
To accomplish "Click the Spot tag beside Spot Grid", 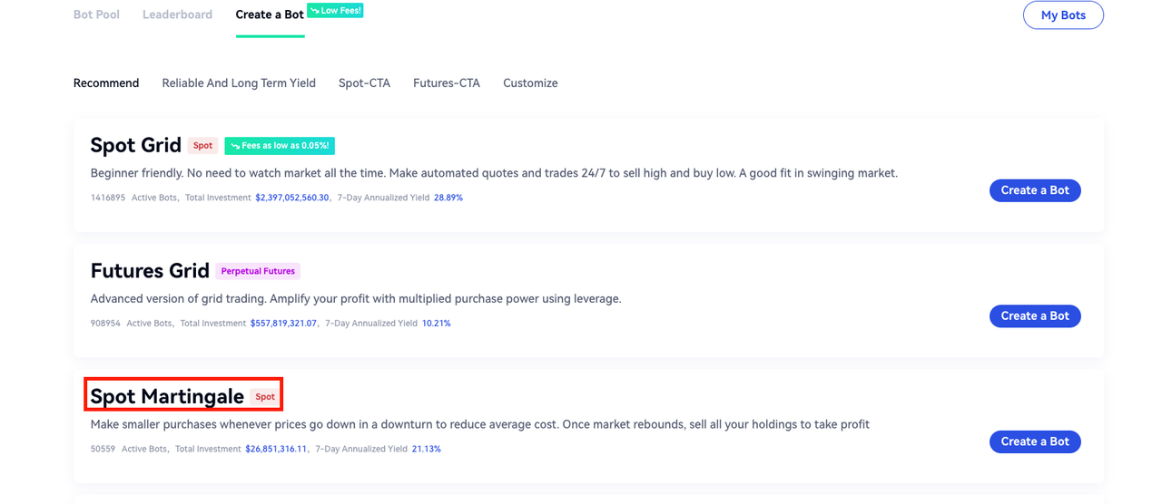I will click(x=202, y=145).
